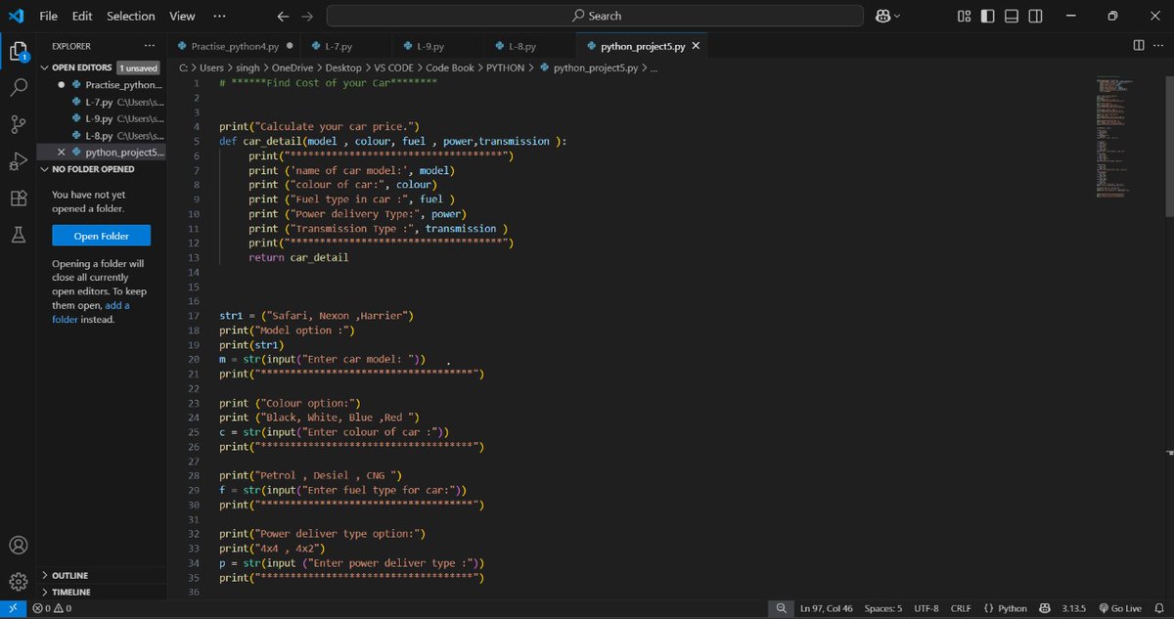Click the PYTHON breadcrumb folder

[505, 68]
